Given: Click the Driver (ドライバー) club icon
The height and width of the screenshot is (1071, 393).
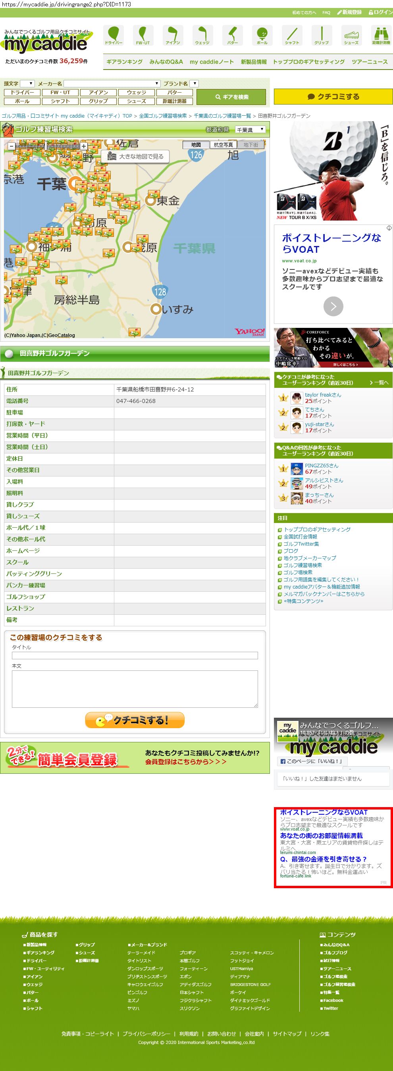Looking at the screenshot, I should pos(114,35).
